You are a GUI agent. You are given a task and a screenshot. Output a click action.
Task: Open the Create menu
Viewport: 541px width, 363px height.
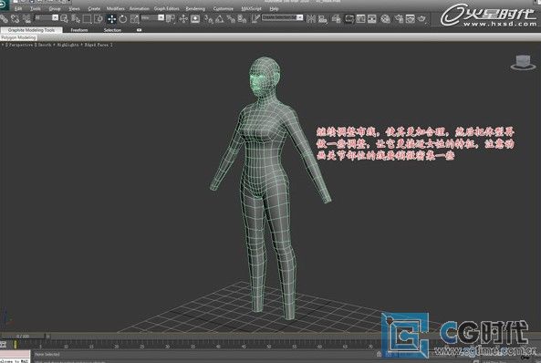coord(94,8)
